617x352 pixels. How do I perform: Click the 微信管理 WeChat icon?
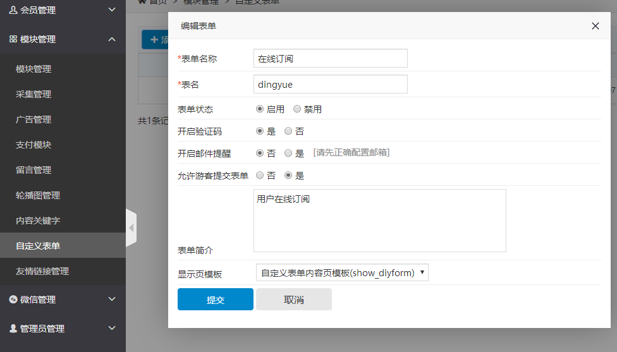click(x=13, y=300)
